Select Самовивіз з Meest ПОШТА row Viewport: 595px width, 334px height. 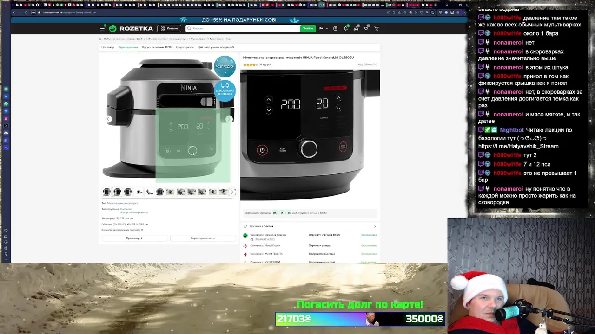[x=310, y=254]
